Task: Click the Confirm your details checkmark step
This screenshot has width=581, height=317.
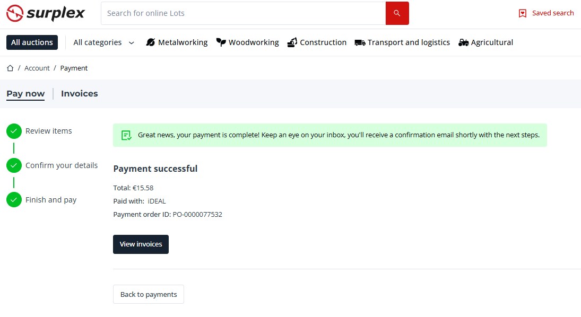Action: coord(14,165)
